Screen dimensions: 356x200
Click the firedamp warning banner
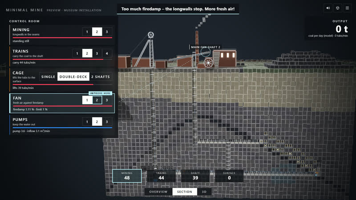click(x=178, y=9)
